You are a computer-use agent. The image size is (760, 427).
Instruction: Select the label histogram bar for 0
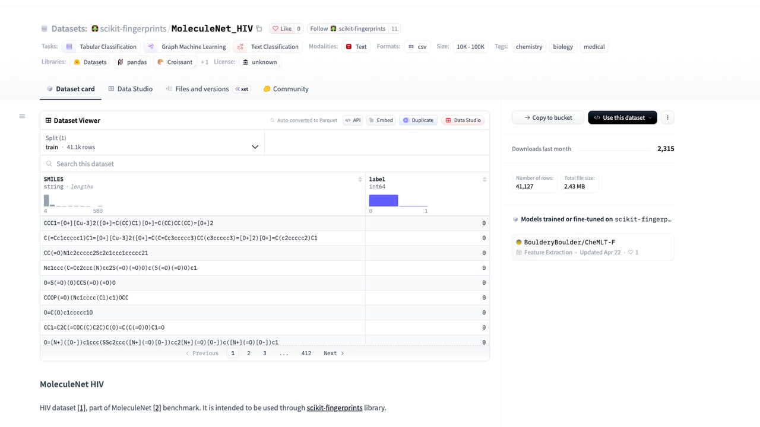point(384,200)
